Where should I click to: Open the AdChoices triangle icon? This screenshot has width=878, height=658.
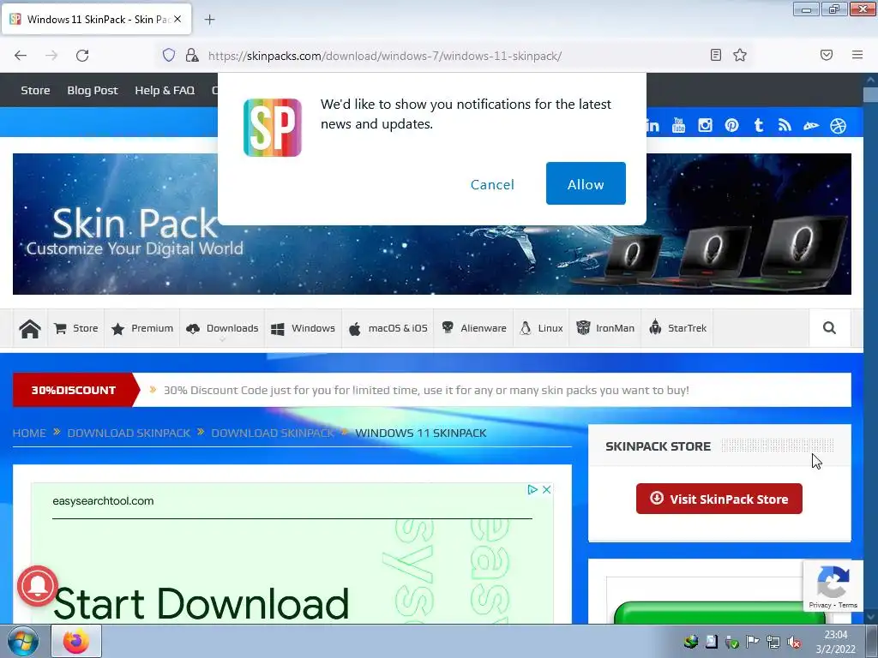(x=532, y=489)
